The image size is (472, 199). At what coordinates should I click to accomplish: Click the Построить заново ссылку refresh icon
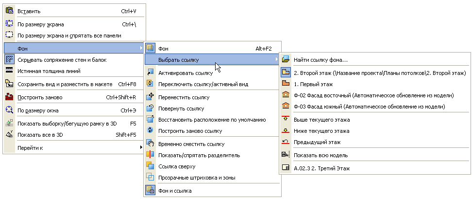[150, 131]
